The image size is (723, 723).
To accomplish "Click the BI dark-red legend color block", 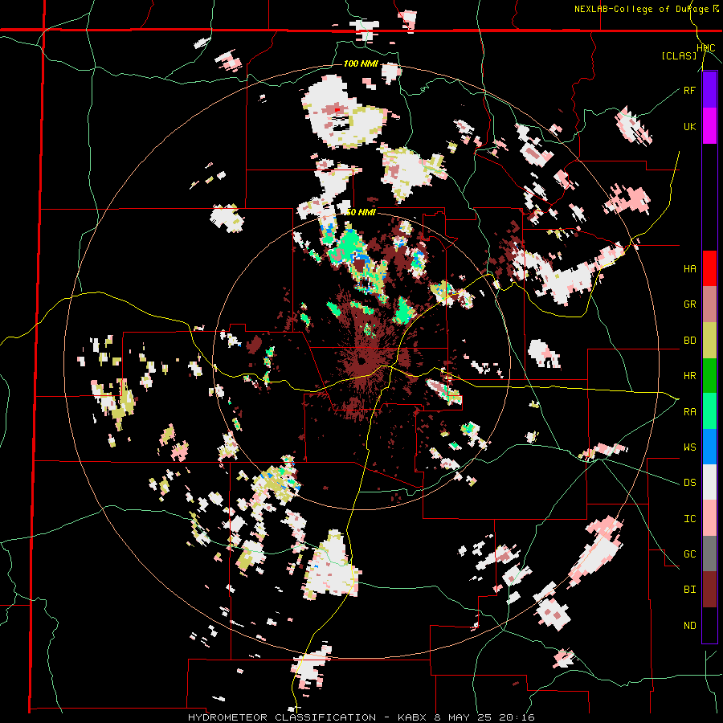I will pyautogui.click(x=709, y=590).
